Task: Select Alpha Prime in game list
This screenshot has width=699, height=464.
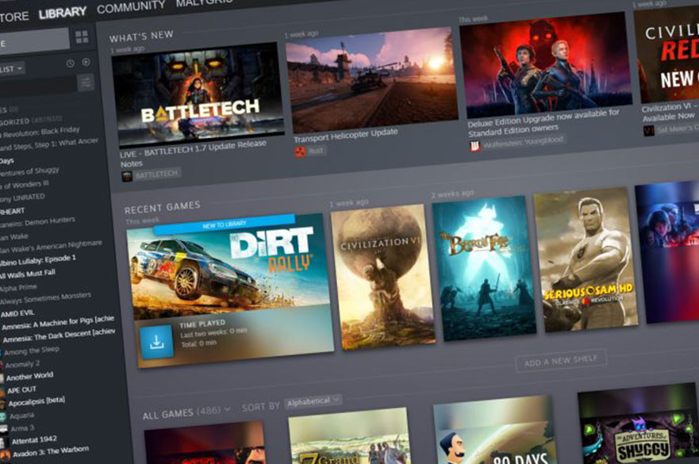Action: [18, 289]
